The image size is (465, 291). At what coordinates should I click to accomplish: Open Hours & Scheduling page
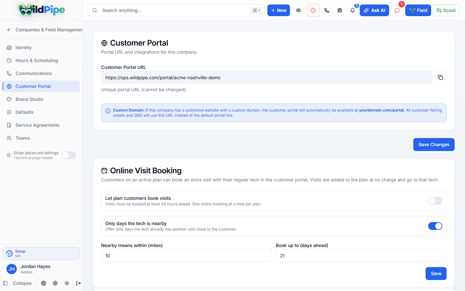point(41,60)
